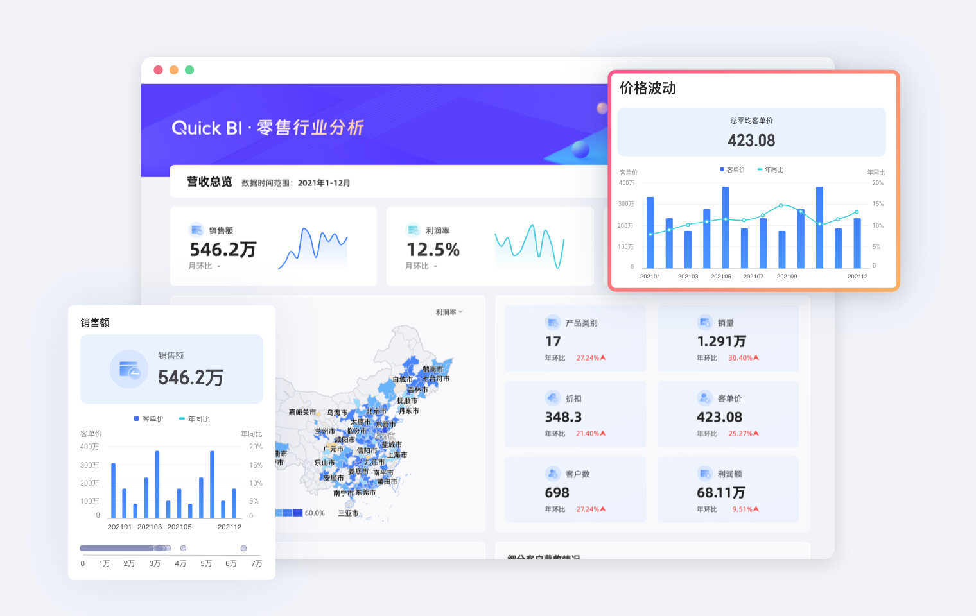Image resolution: width=976 pixels, height=616 pixels.
Task: Click the 客户数 customers icon
Action: tap(553, 474)
